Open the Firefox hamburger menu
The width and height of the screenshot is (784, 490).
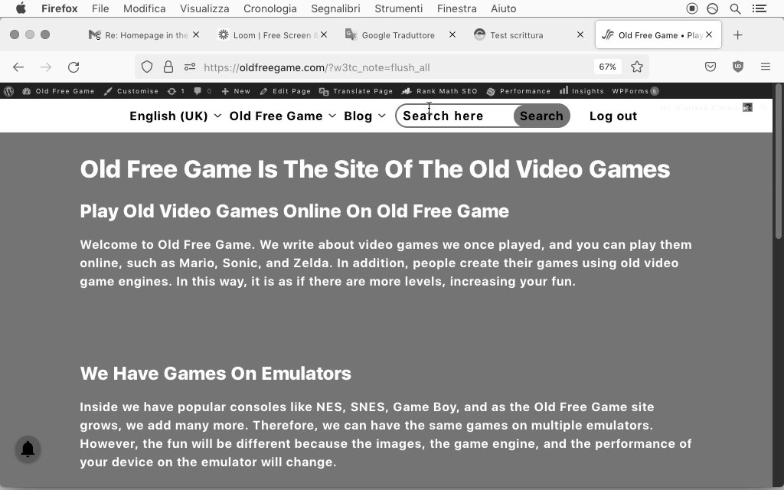click(766, 67)
